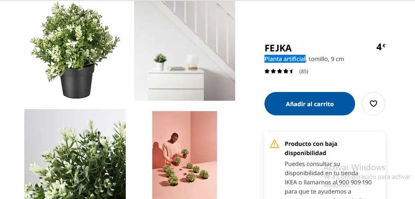415x199 pixels.
Task: Click the Activar Windows watermark text
Action: tap(354, 167)
